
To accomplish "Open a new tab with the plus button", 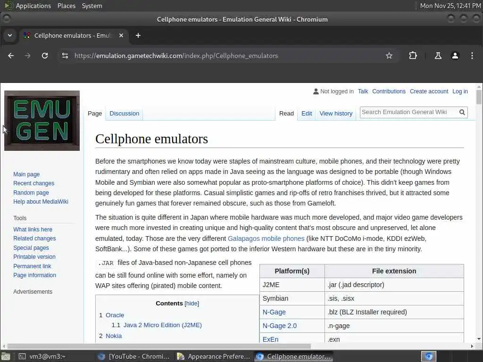I will 138,35.
